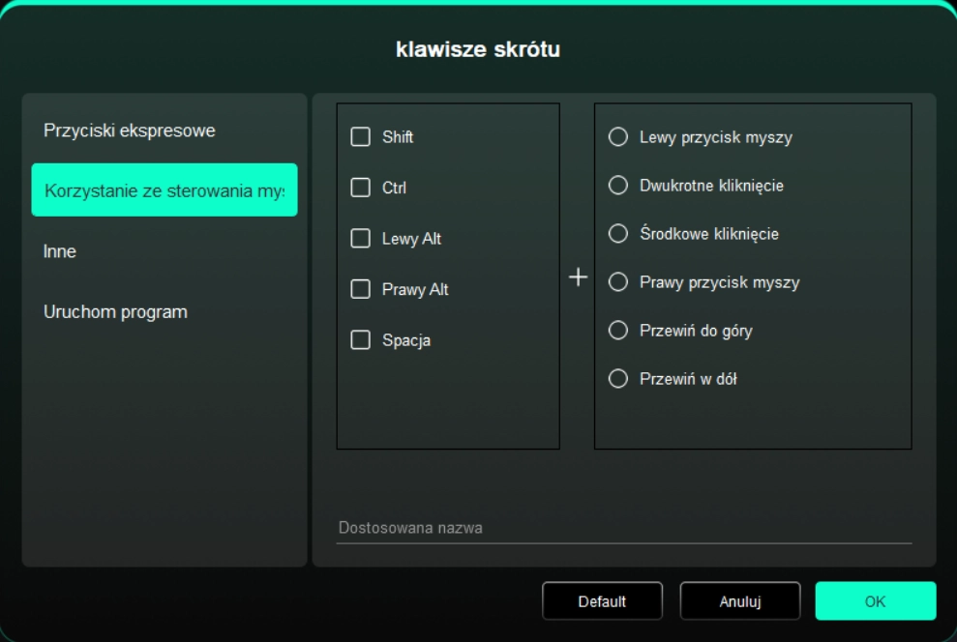Select Środkowe kliknięcie radio button

click(617, 234)
